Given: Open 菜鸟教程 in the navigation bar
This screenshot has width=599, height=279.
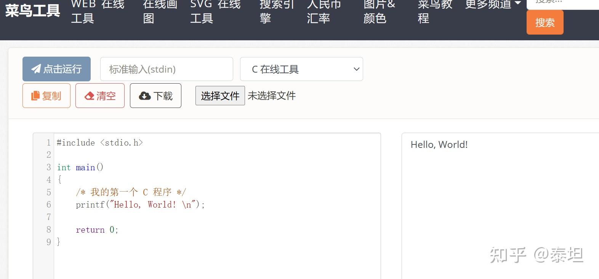Looking at the screenshot, I should (x=435, y=11).
